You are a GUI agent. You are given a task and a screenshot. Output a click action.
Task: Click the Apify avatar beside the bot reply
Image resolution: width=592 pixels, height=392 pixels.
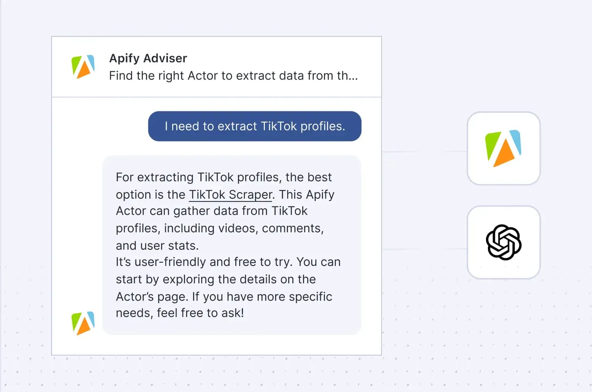(x=83, y=323)
